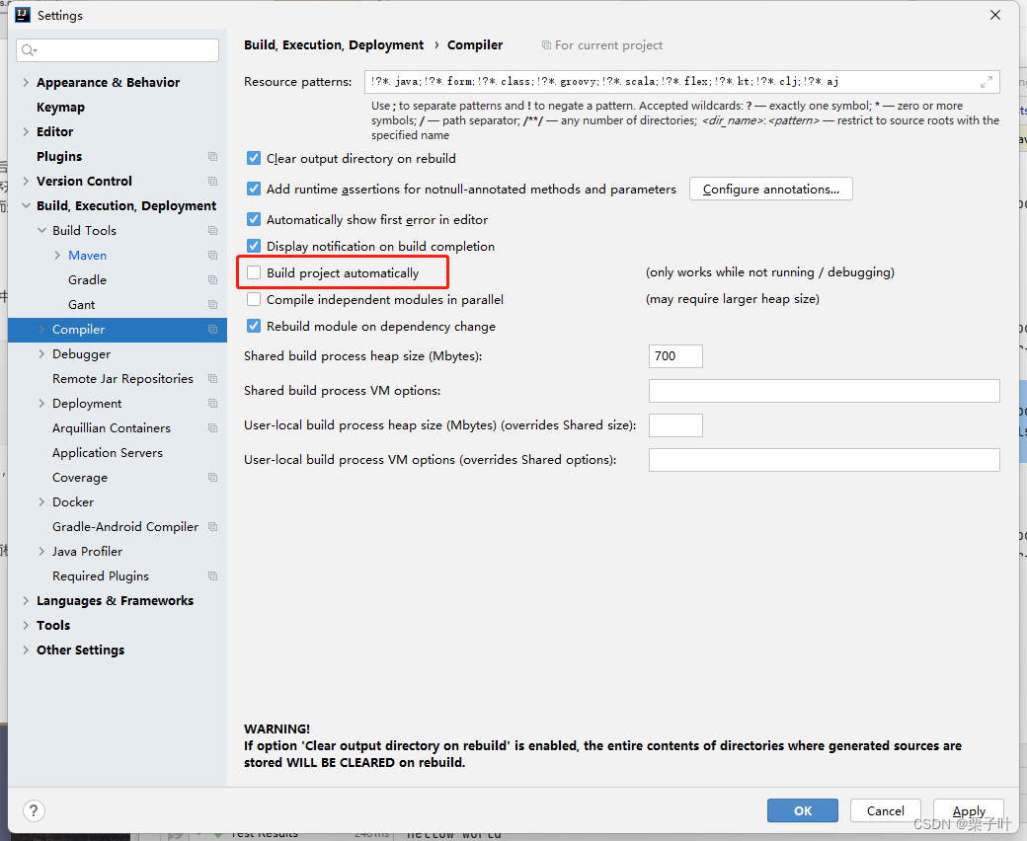Screen dimensions: 1027x841
Task: Uncheck Clear output directory on rebuild
Action: point(254,158)
